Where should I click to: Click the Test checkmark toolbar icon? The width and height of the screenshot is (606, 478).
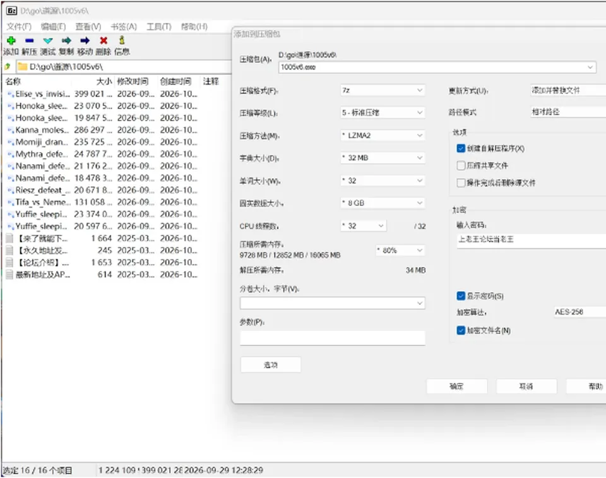coord(48,40)
